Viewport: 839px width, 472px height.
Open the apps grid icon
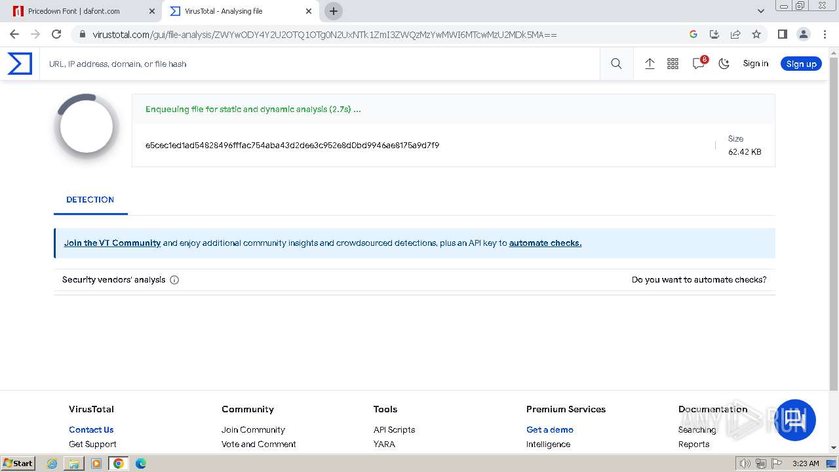coord(673,64)
